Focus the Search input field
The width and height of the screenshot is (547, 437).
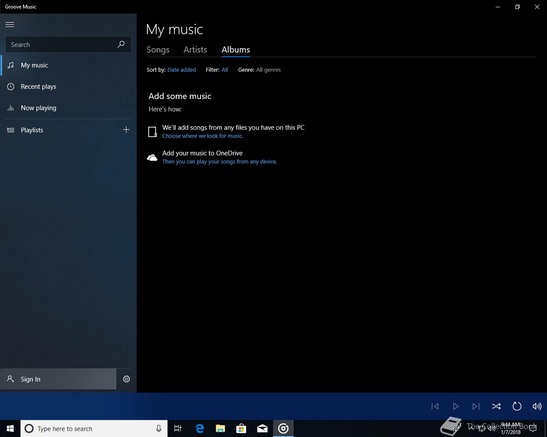68,44
